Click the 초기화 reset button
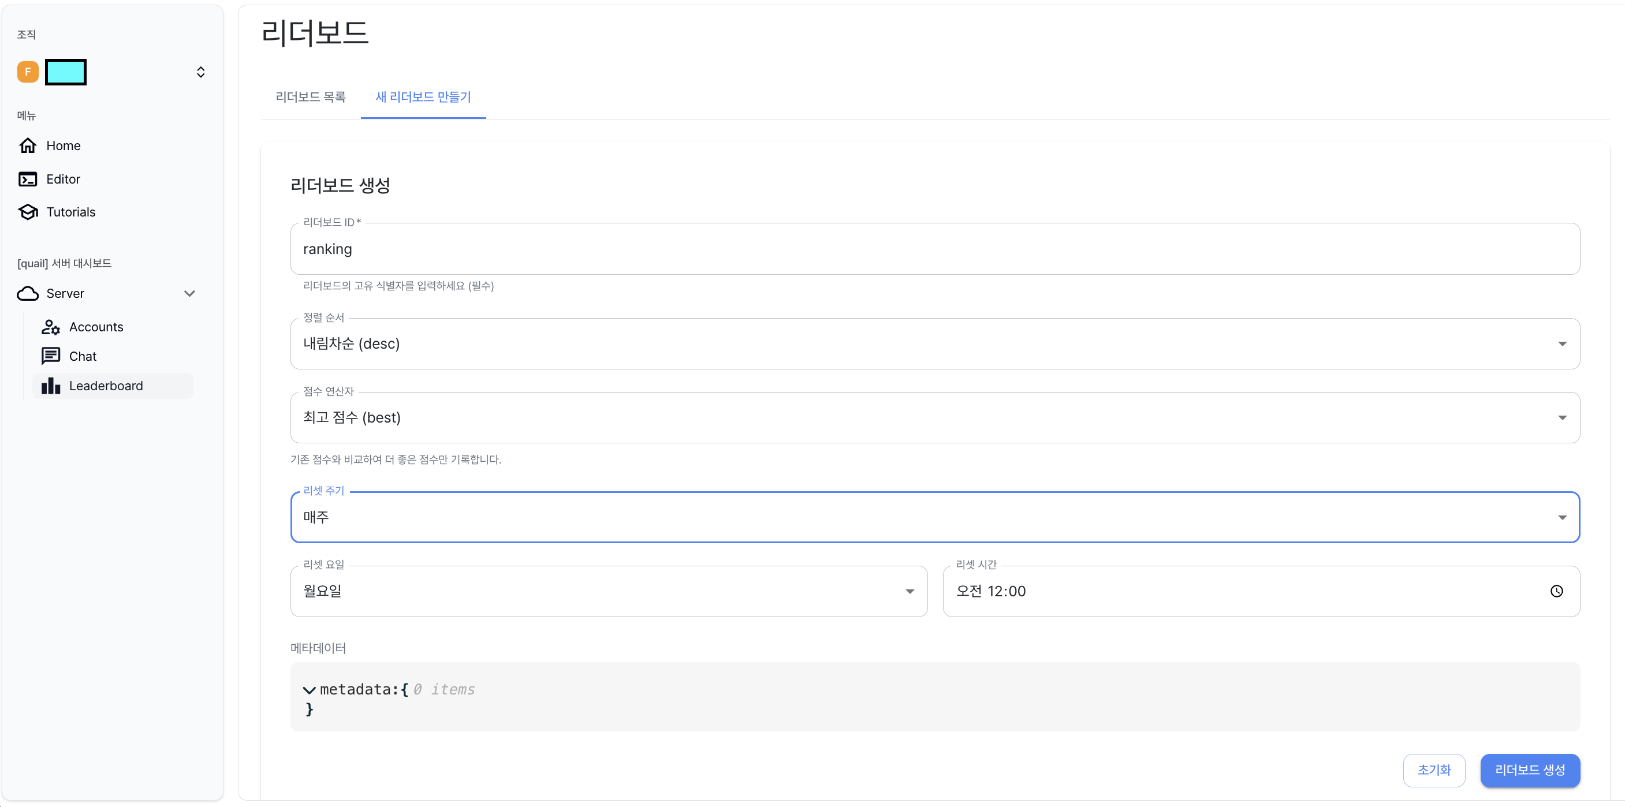This screenshot has width=1625, height=807. [1433, 770]
